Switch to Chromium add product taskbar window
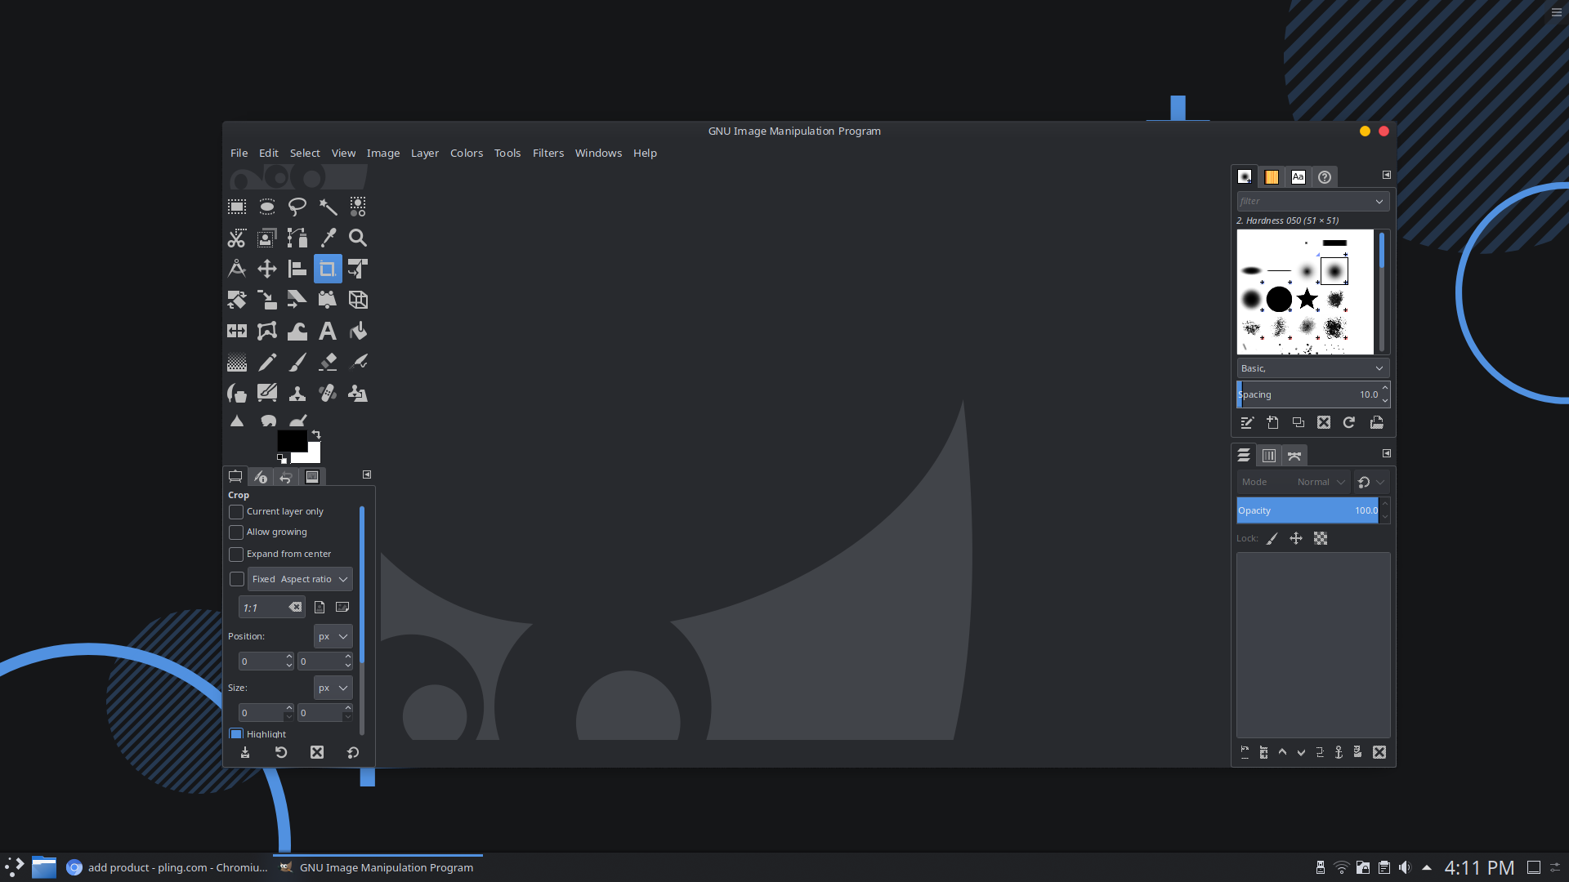The height and width of the screenshot is (882, 1569). tap(168, 867)
